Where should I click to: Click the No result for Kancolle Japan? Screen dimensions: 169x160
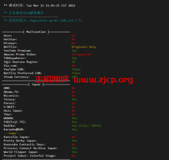coord(73,137)
